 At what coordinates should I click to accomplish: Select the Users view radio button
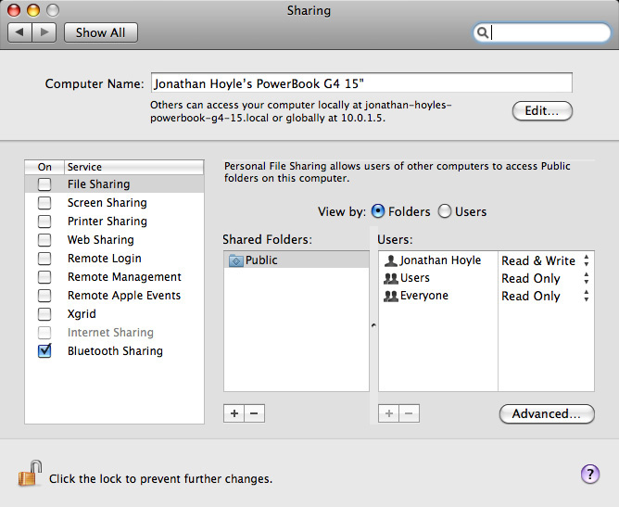(445, 211)
